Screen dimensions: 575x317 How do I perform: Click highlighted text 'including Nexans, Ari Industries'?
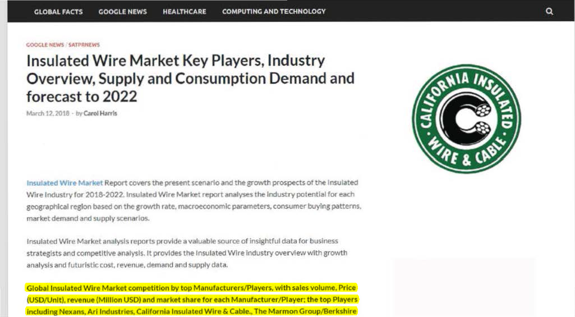[80, 311]
